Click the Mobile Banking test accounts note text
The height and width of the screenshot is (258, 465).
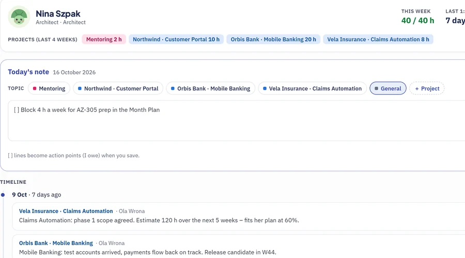(x=147, y=252)
